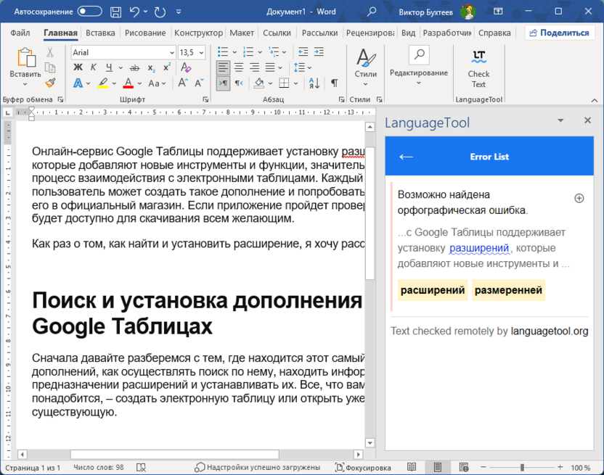Show paragraph marks with the pilcrow icon
This screenshot has width=604, height=475.
[334, 83]
